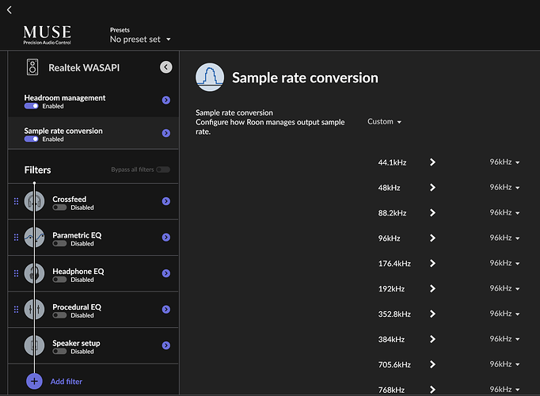Open output rate dropdown for 48kHz

coord(504,188)
